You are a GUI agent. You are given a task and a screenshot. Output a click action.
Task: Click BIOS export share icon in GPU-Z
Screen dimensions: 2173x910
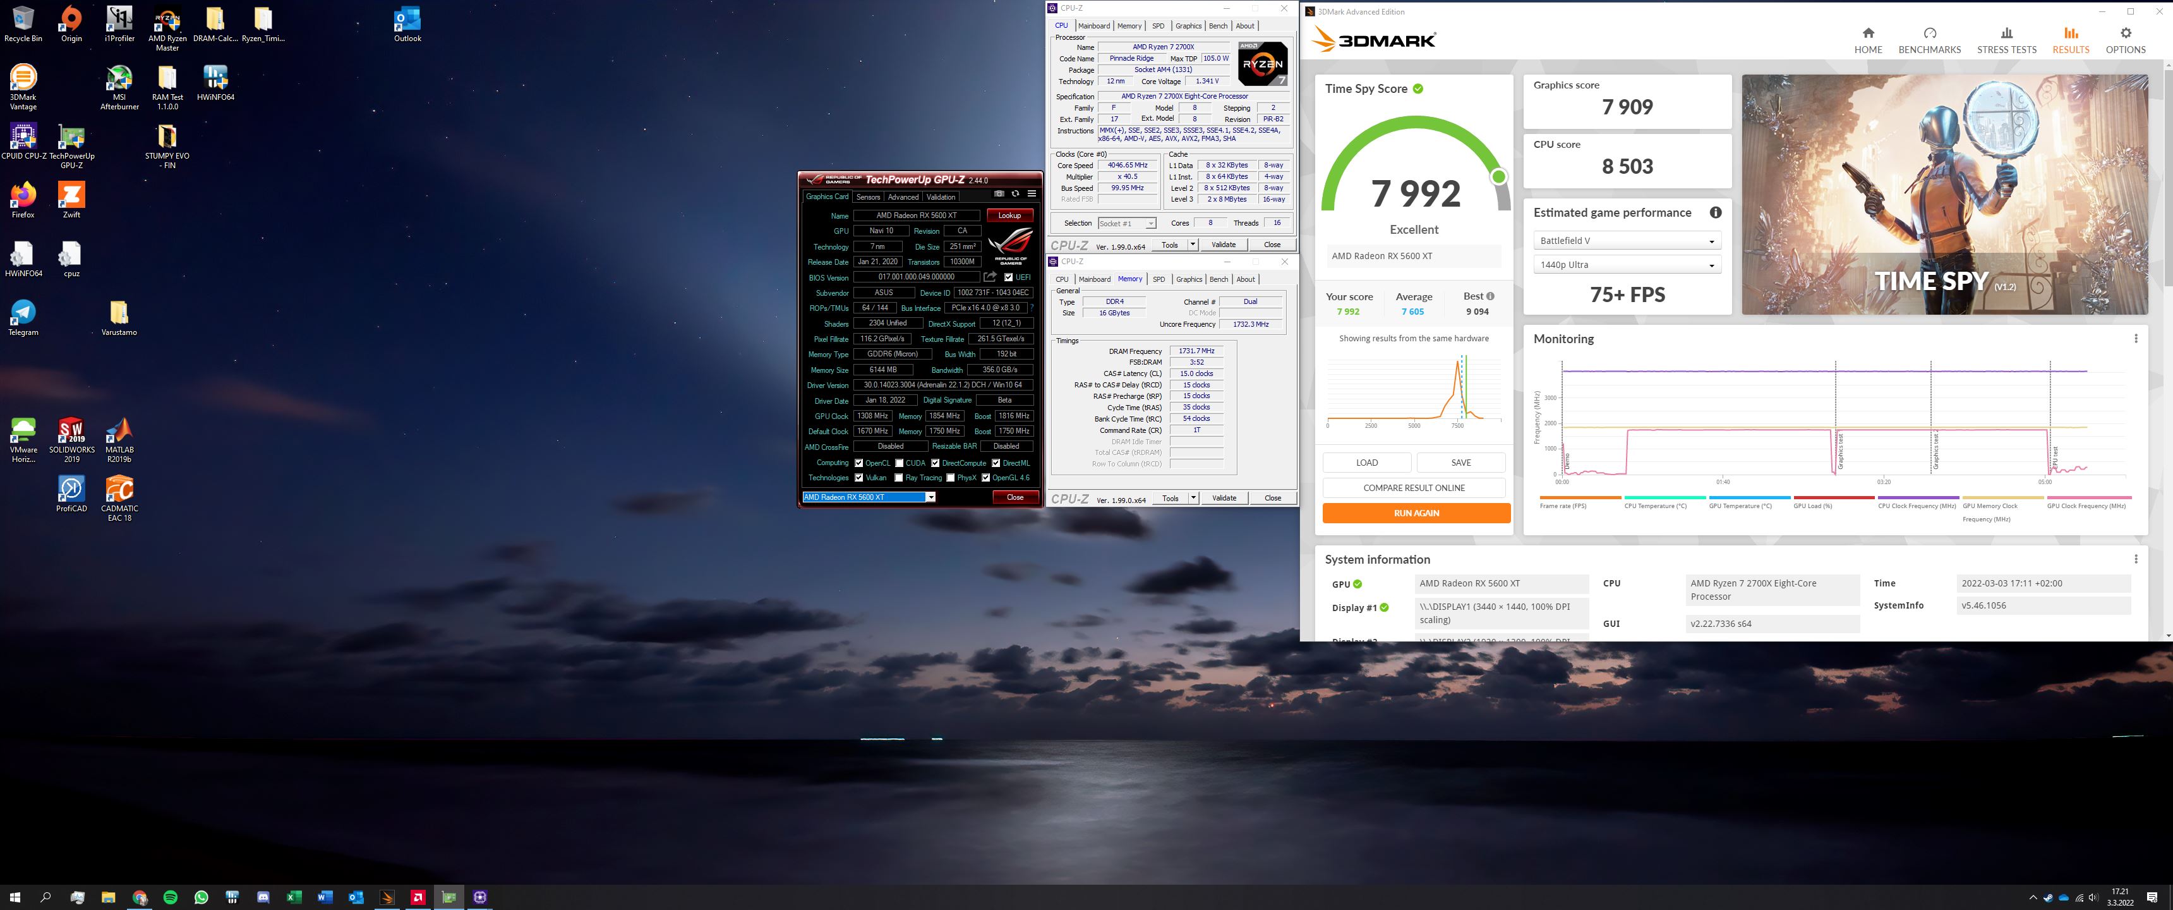(990, 277)
